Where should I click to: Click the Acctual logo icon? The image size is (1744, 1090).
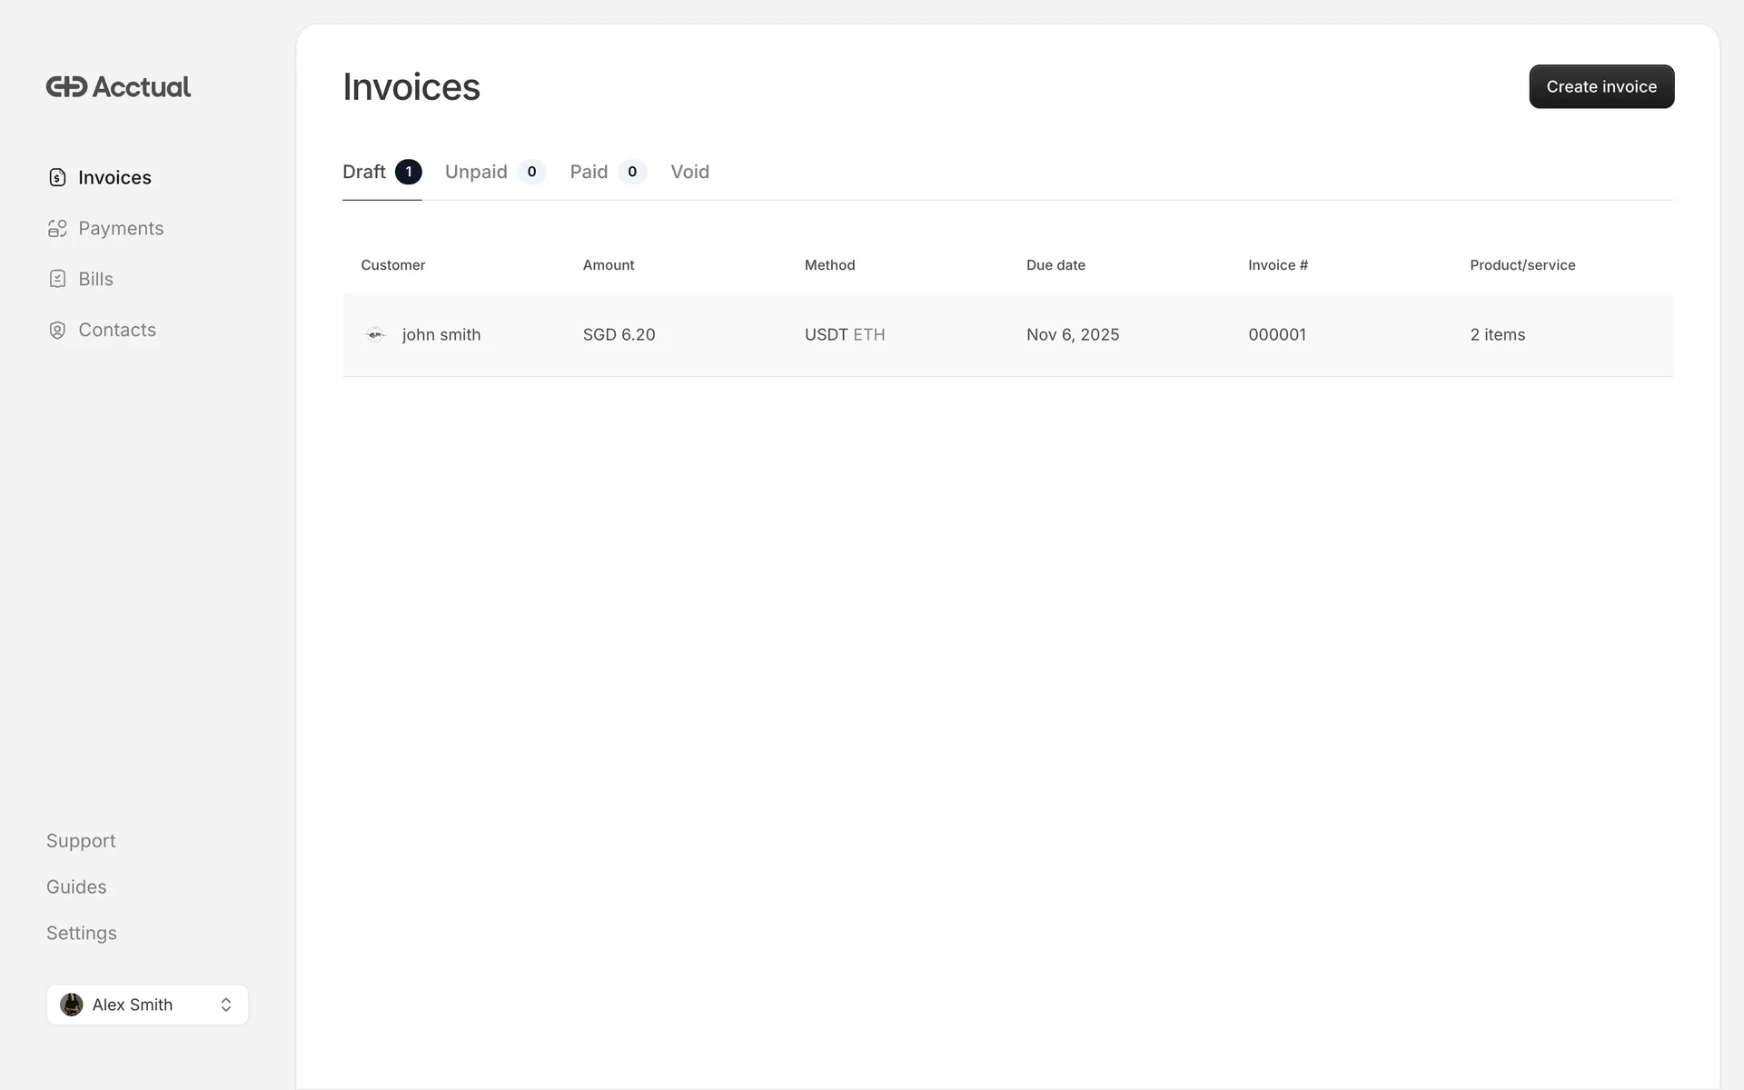tap(67, 87)
